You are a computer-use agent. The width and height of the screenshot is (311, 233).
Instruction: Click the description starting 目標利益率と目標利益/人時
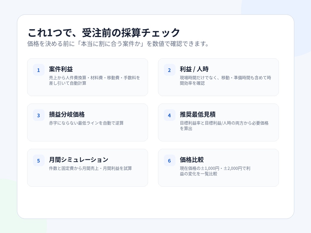click(x=224, y=126)
